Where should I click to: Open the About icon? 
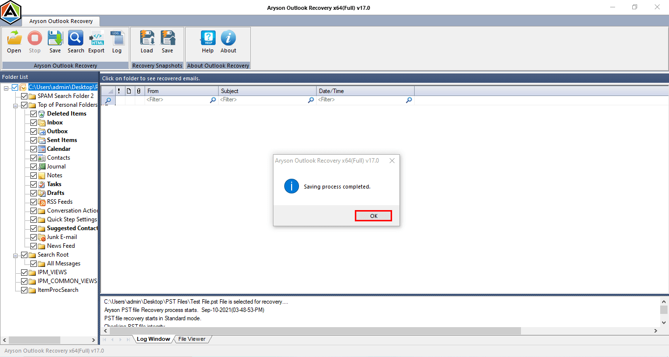coord(228,42)
